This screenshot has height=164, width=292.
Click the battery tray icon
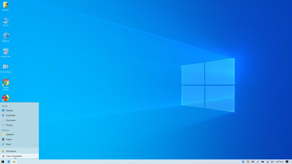pyautogui.click(x=262, y=162)
